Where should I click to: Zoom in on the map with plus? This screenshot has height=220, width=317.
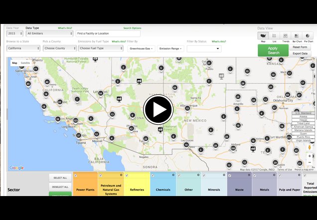pyautogui.click(x=310, y=156)
